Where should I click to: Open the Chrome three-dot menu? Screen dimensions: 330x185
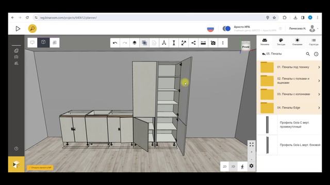318,17
